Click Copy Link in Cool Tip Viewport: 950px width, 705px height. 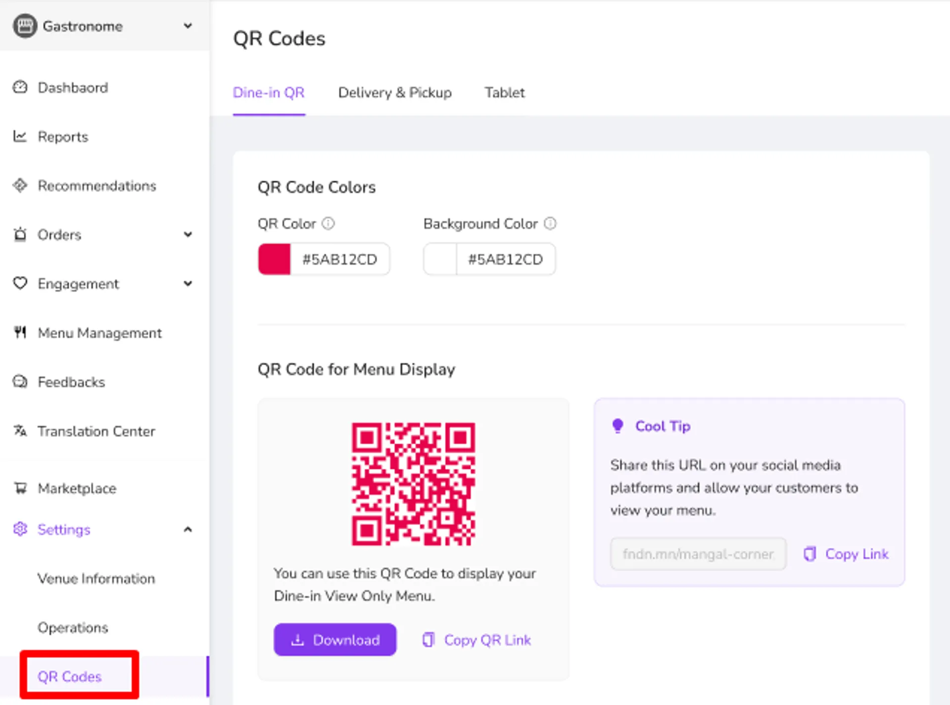857,554
